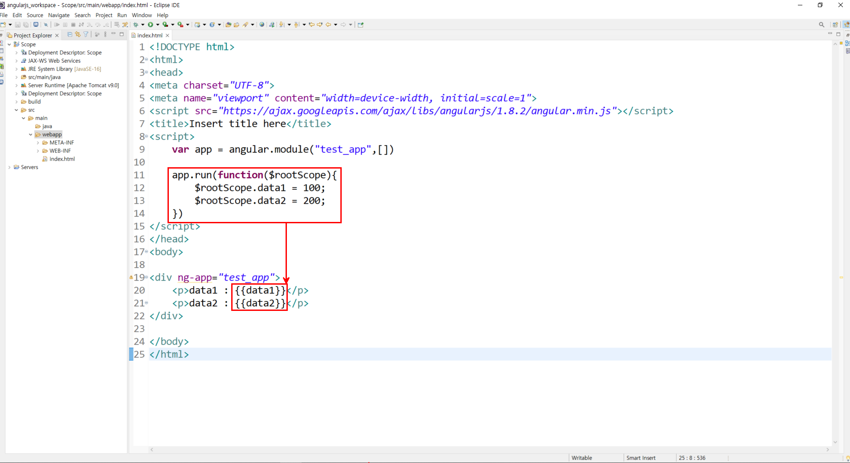This screenshot has height=463, width=850.
Task: Click the Open Type icon
Action: pyautogui.click(x=229, y=24)
